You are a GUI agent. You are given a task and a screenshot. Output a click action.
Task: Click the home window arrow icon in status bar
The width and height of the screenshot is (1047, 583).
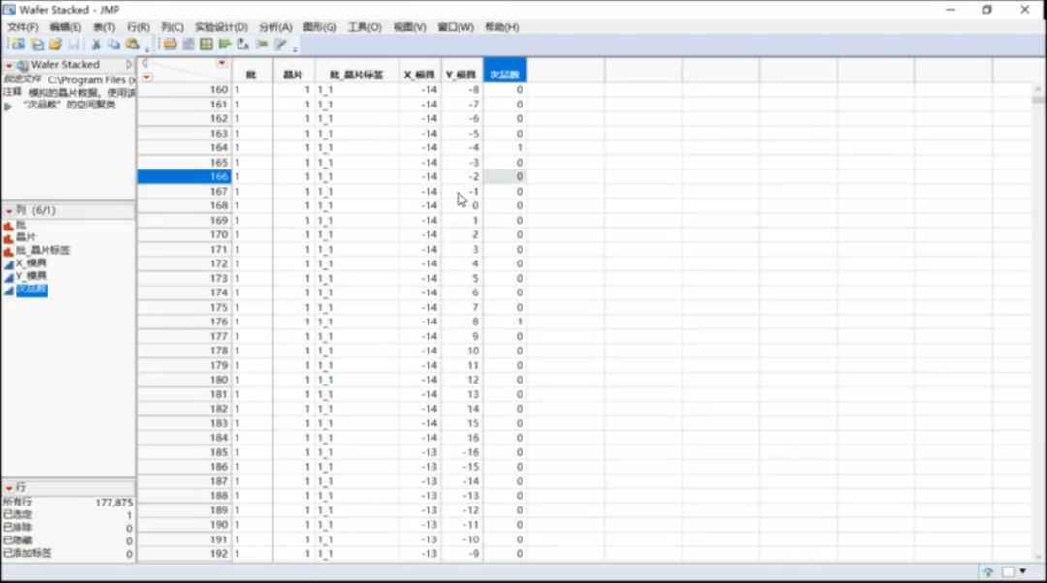pyautogui.click(x=988, y=572)
